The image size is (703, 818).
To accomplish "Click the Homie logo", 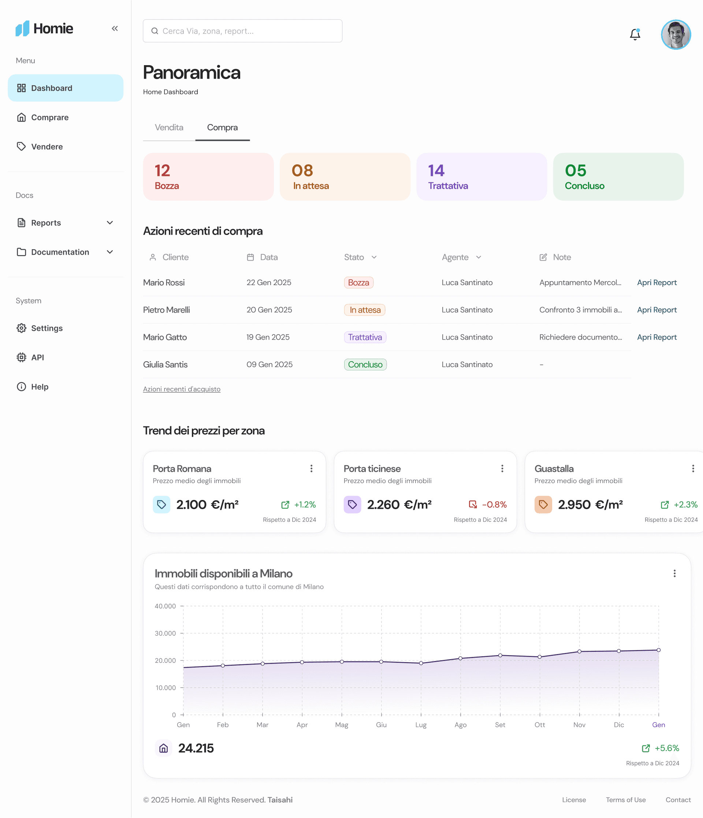I will coord(44,29).
